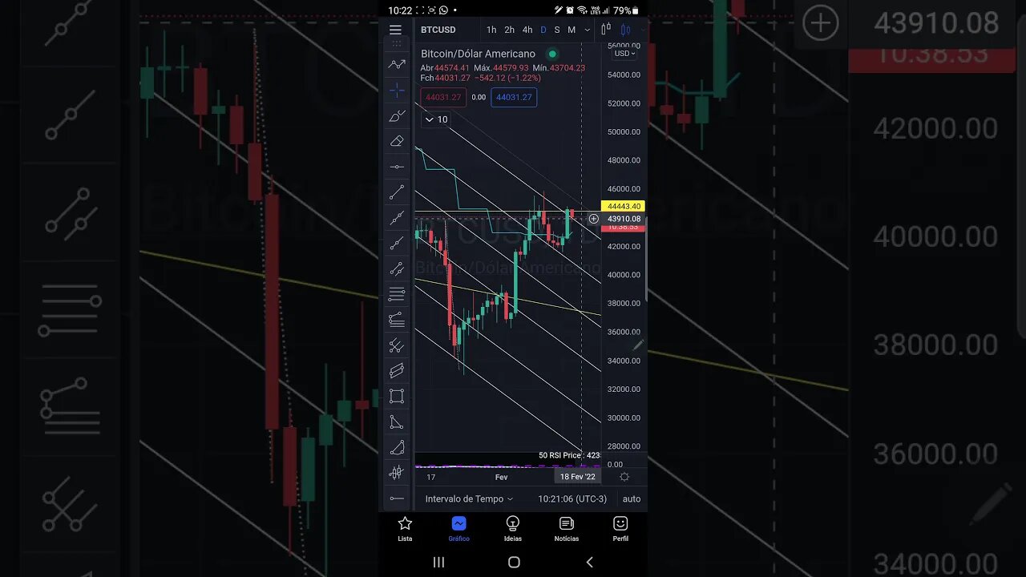The height and width of the screenshot is (577, 1026).
Task: Select the M monthly timeframe
Action: pyautogui.click(x=572, y=30)
